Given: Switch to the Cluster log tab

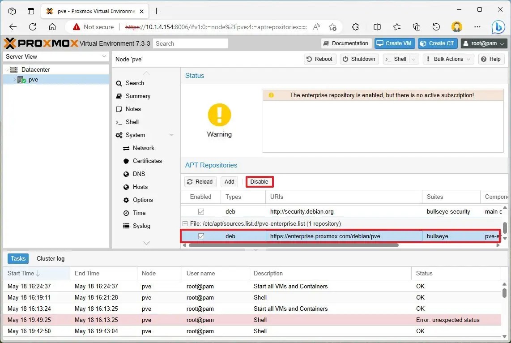Looking at the screenshot, I should click(x=50, y=258).
